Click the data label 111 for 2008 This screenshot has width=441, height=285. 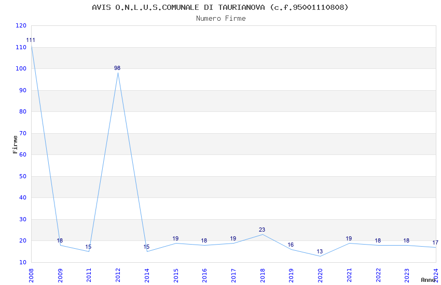(x=31, y=40)
